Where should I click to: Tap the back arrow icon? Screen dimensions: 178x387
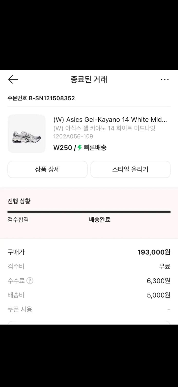pyautogui.click(x=13, y=79)
